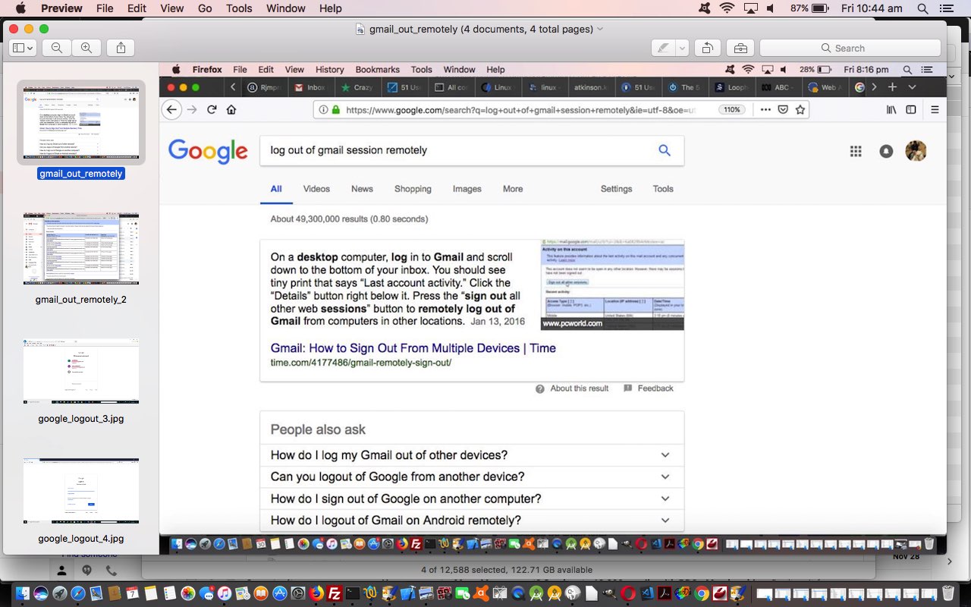Open the Edit menu in Preview

coord(137,8)
